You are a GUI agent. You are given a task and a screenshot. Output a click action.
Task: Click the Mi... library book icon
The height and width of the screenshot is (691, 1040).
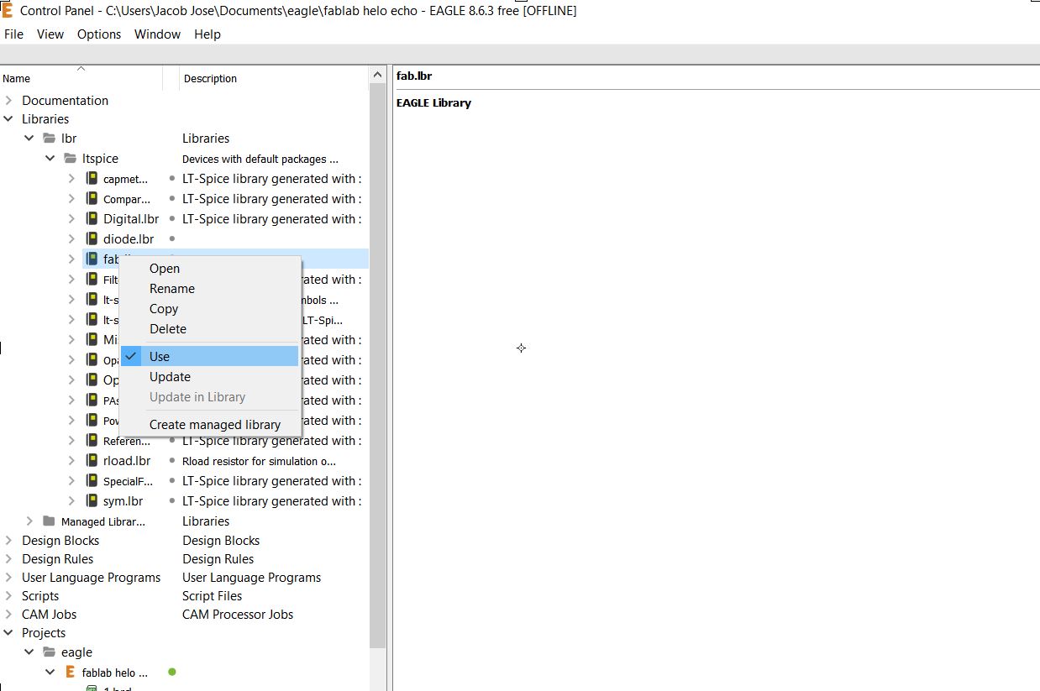pos(92,339)
